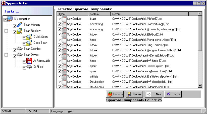Click the Deep Scan magnifier icon
The width and height of the screenshot is (207, 114).
tap(29, 43)
